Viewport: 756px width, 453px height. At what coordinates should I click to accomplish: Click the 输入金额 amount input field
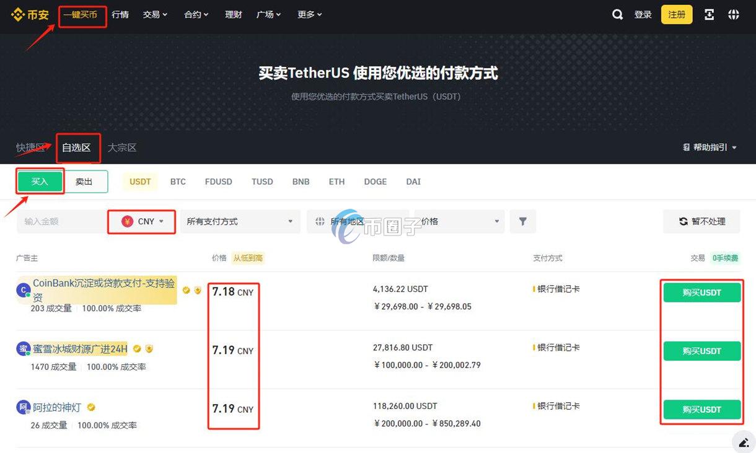59,221
